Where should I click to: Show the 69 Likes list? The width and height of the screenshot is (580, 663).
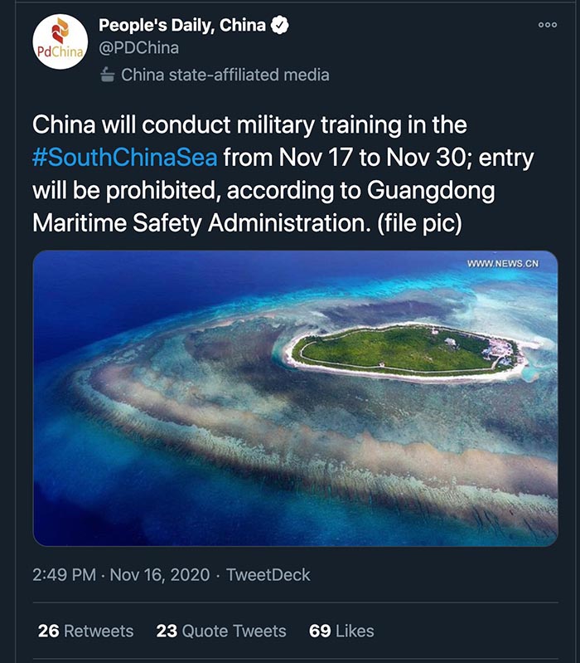coord(341,631)
